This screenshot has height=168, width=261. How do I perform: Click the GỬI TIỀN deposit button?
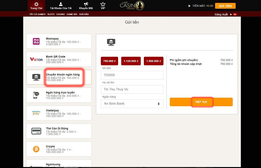(x=225, y=6)
